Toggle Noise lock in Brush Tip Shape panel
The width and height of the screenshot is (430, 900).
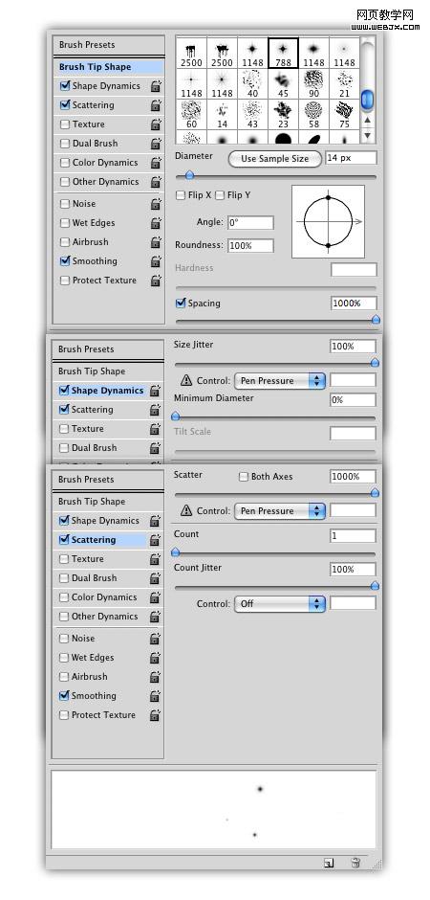pyautogui.click(x=156, y=204)
